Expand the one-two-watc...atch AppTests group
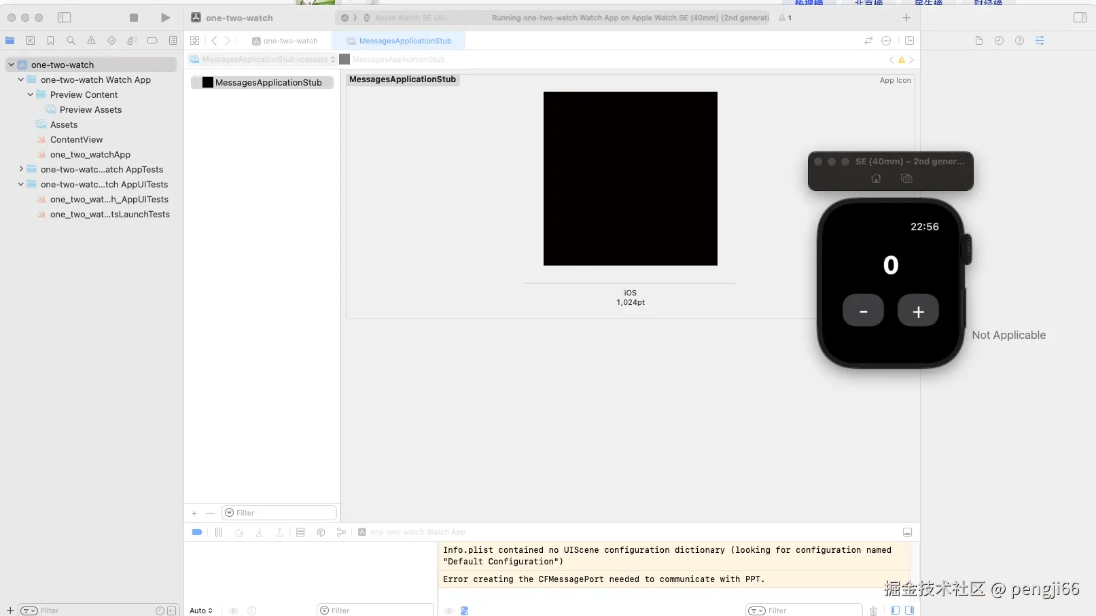The image size is (1096, 616). tap(20, 169)
